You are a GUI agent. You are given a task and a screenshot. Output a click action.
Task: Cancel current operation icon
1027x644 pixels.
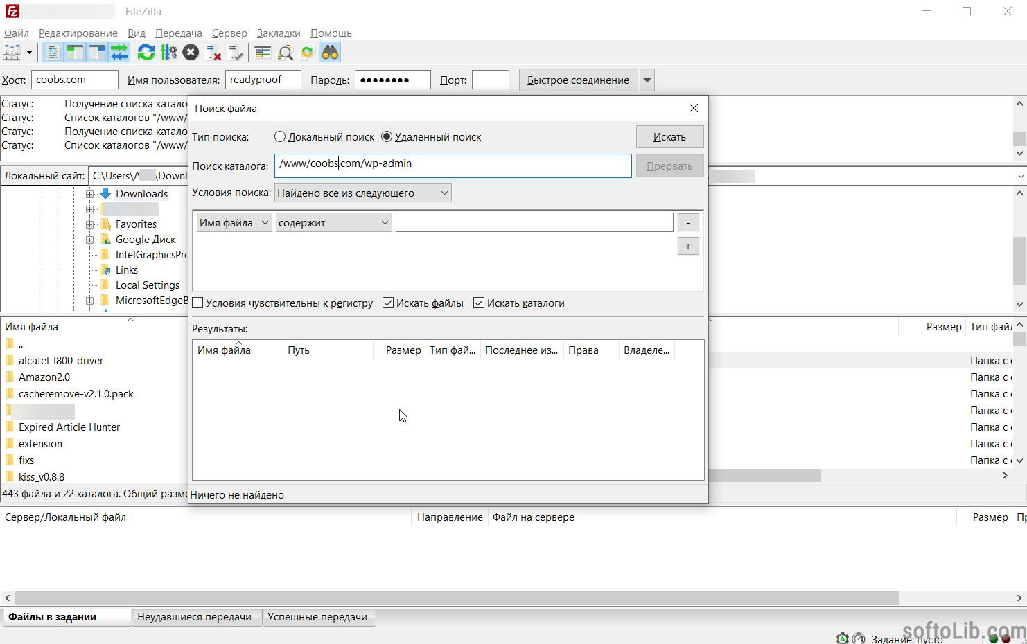click(x=191, y=53)
